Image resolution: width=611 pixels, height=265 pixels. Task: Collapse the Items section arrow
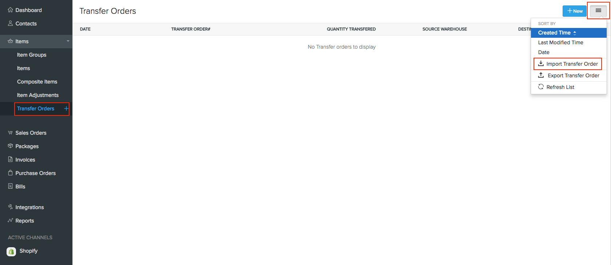[x=68, y=41]
